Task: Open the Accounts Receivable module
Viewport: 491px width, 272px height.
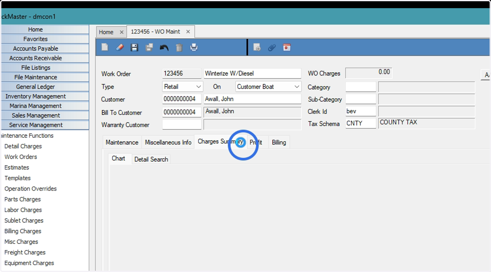Action: pos(45,58)
